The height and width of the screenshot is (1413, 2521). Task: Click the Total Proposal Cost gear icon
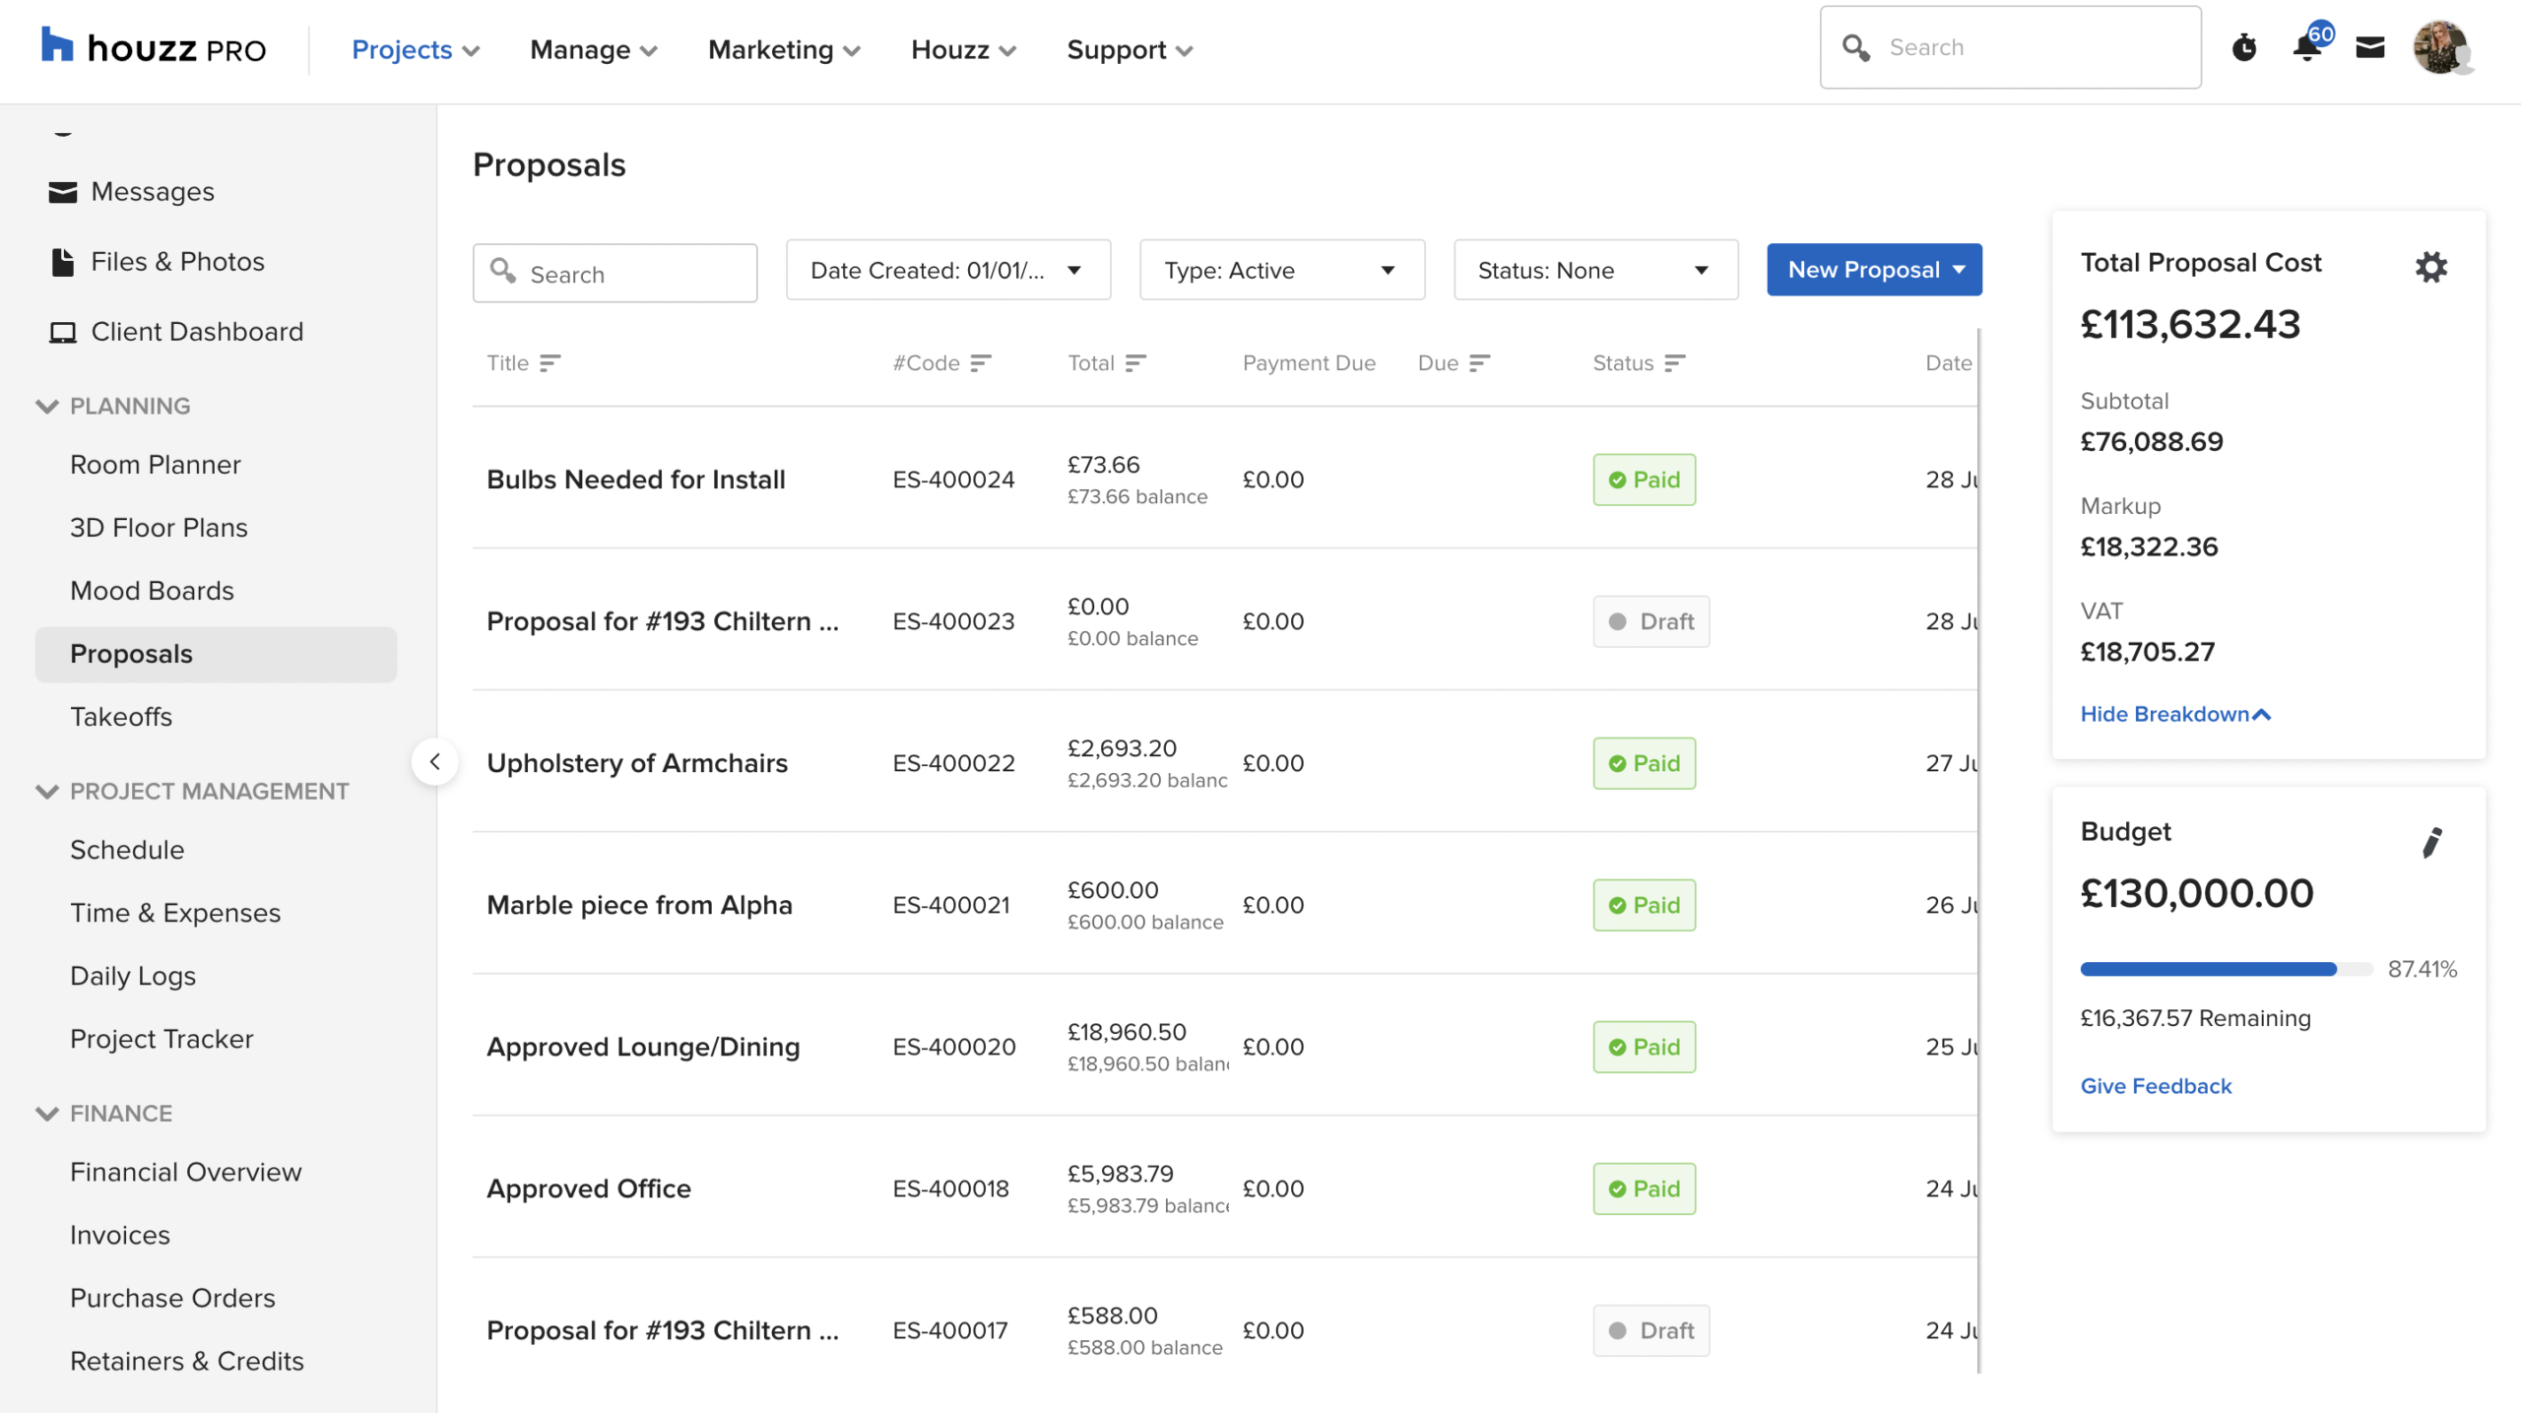click(x=2430, y=267)
